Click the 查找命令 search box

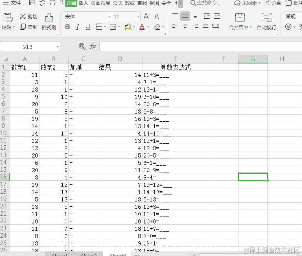(206, 3)
